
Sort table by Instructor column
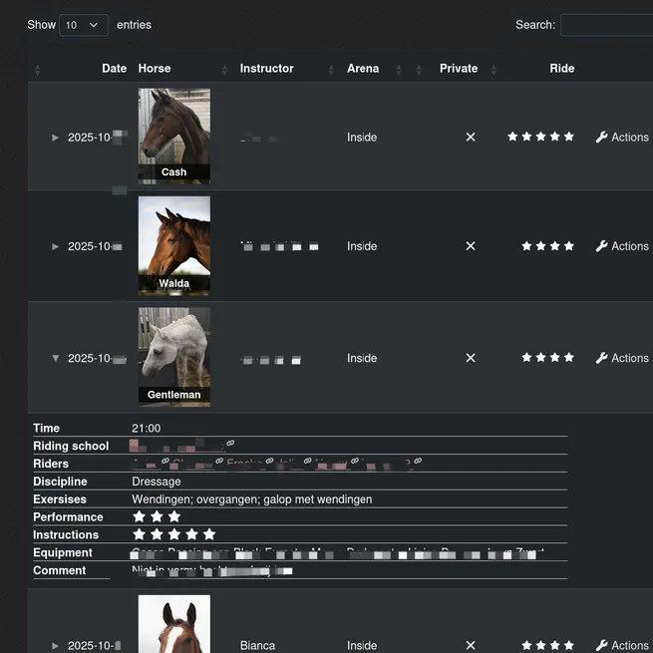click(x=266, y=69)
